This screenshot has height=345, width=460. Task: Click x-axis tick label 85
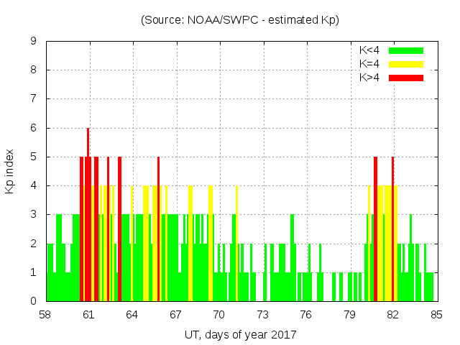pos(436,315)
